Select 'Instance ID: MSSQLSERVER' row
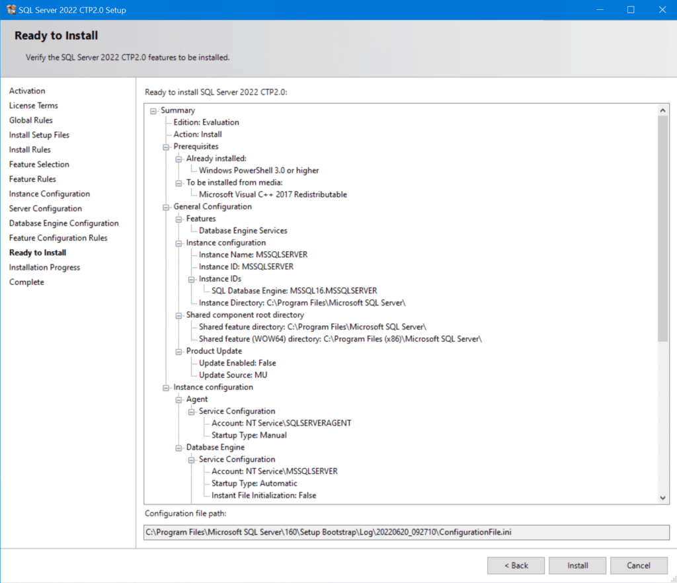This screenshot has height=583, width=677. [x=246, y=266]
